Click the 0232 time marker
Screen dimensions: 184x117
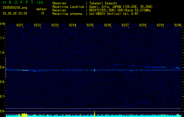coord(37,25)
